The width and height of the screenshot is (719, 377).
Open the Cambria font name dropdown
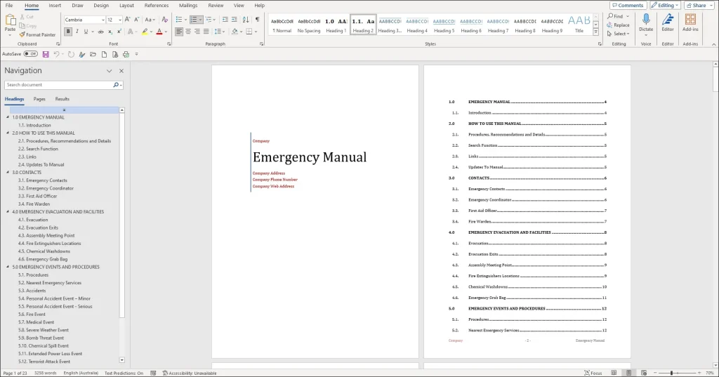pos(103,20)
